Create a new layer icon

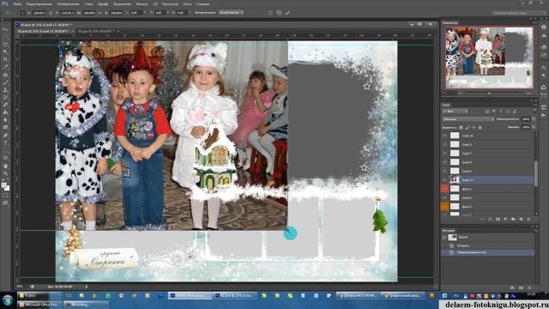[521, 220]
